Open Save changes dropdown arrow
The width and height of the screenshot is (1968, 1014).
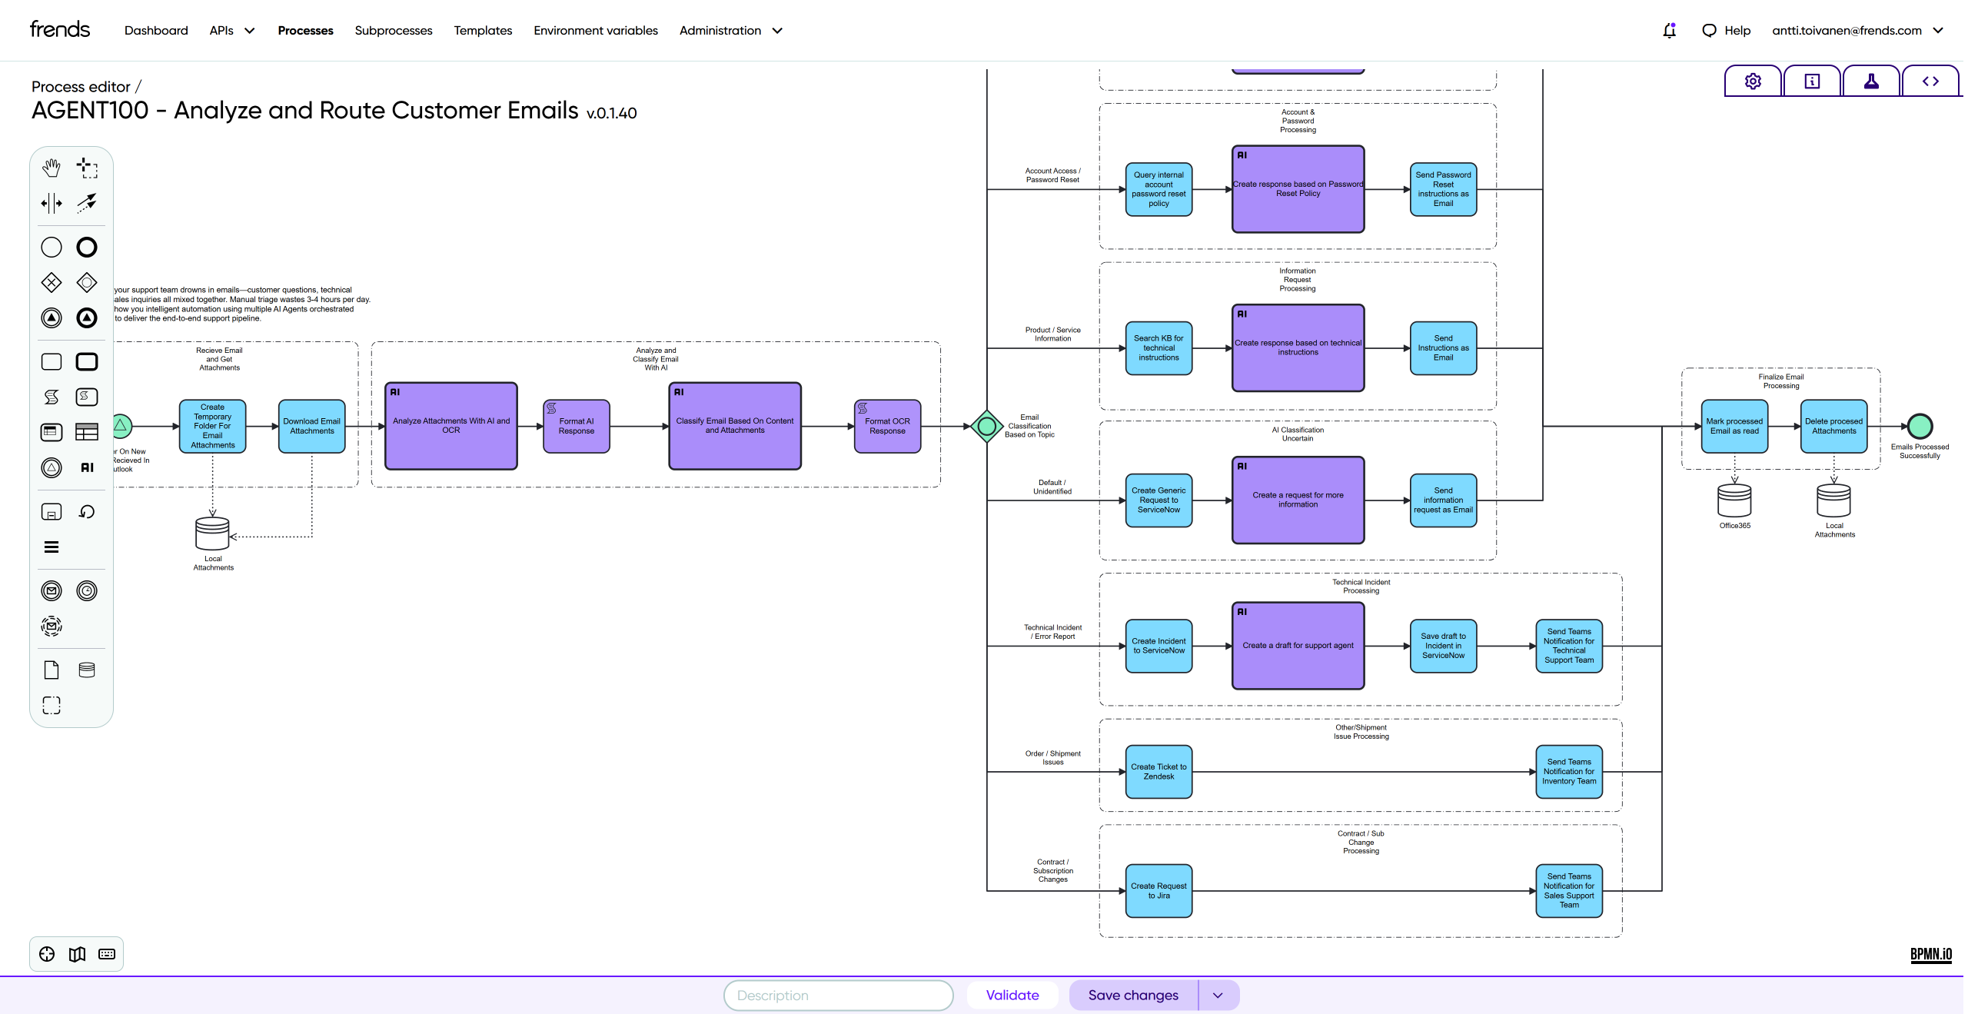[x=1218, y=995]
